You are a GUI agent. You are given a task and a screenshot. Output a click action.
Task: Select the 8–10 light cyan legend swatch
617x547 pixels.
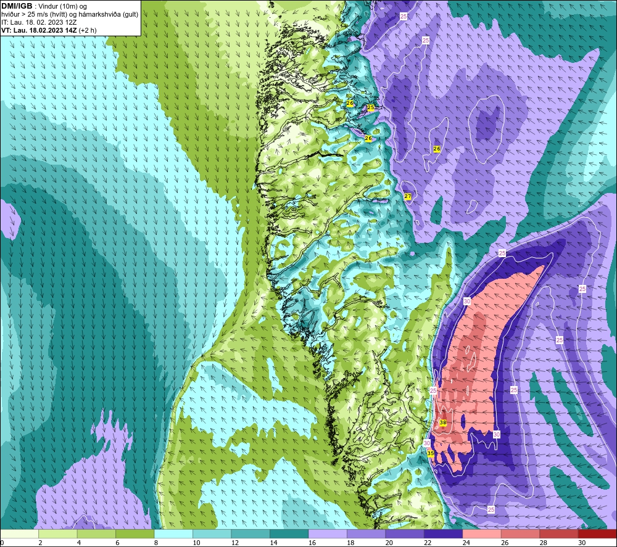[x=173, y=534]
